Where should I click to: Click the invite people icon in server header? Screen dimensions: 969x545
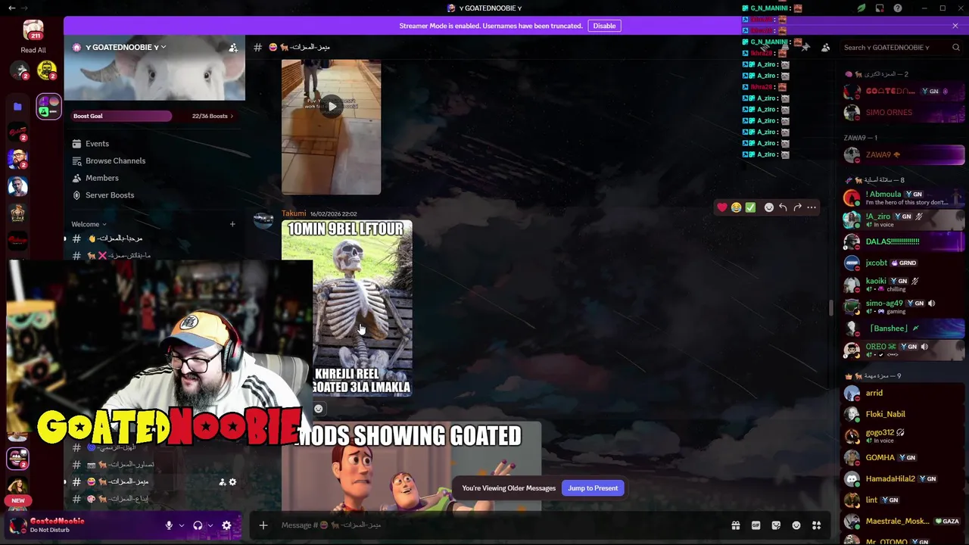[x=233, y=47]
